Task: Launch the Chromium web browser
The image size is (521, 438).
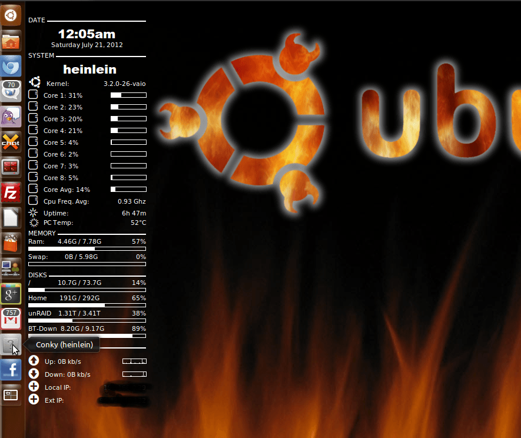Action: pyautogui.click(x=11, y=67)
